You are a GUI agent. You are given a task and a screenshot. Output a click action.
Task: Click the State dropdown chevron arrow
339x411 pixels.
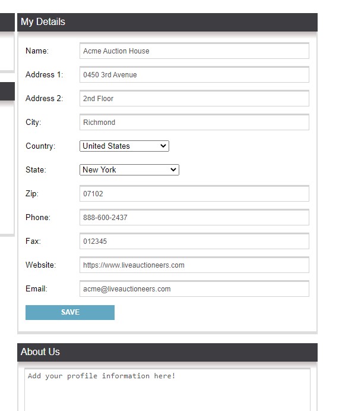click(173, 170)
